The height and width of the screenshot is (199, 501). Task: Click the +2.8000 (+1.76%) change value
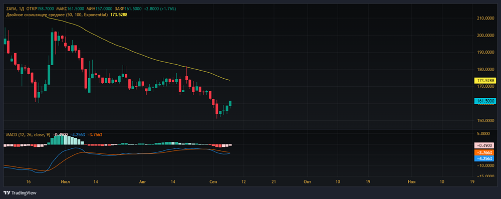(160, 9)
